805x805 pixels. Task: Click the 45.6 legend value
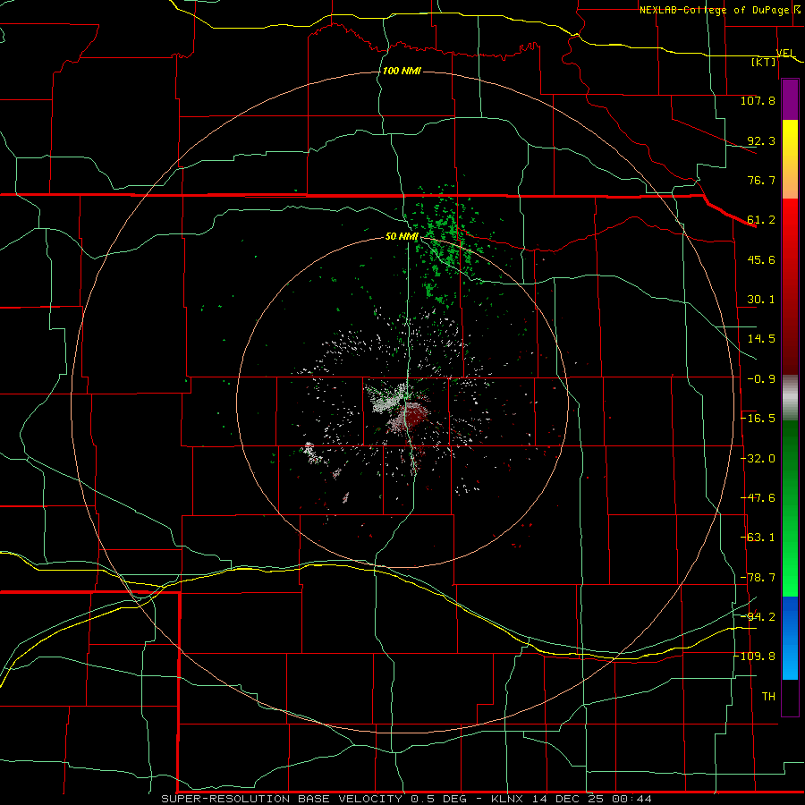click(x=761, y=259)
